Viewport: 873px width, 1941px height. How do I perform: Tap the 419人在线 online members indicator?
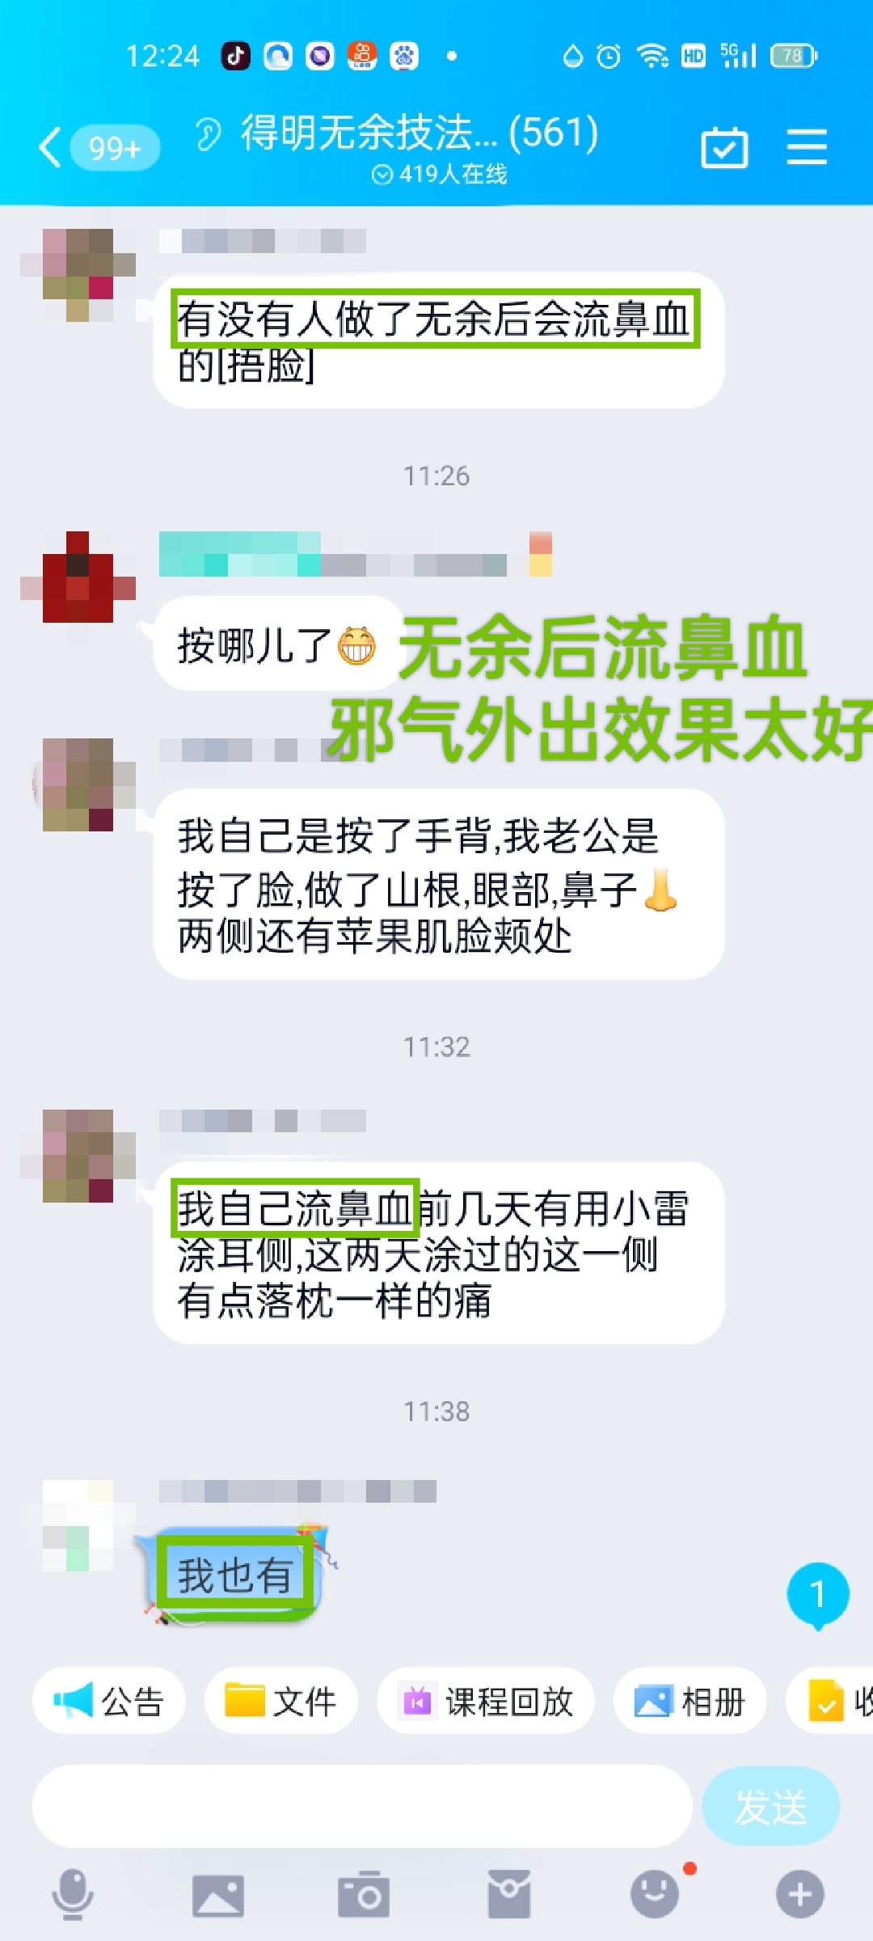(440, 174)
